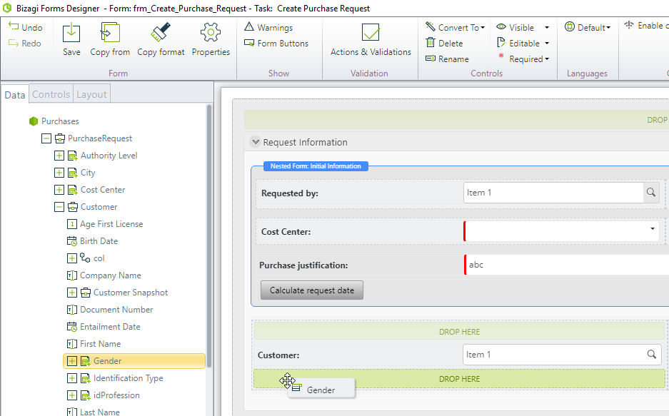669x416 pixels.
Task: Expand the City node
Action: click(x=59, y=173)
